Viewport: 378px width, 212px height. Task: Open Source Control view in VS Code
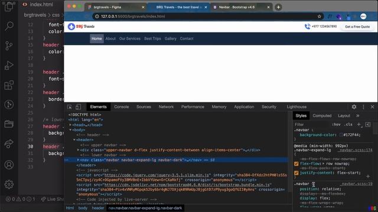[9, 45]
